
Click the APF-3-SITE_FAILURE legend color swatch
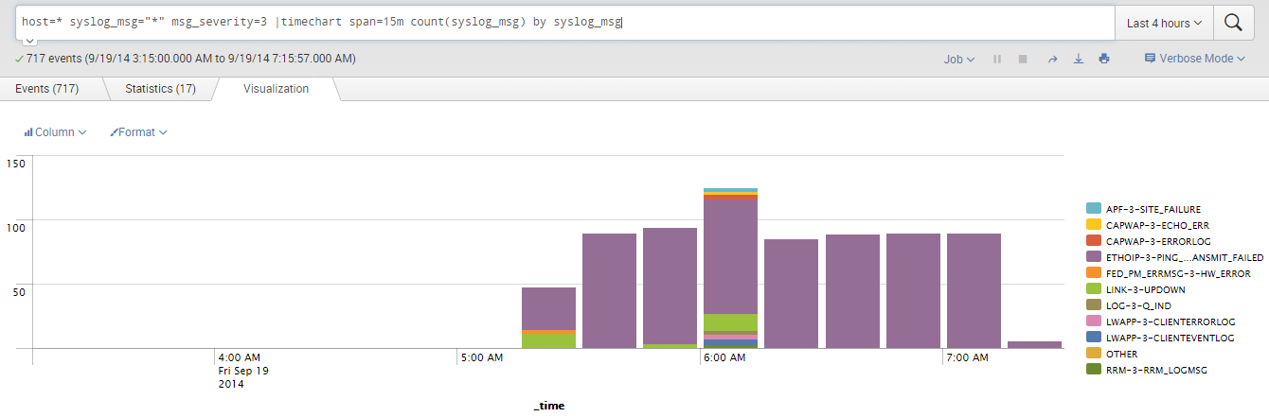(x=1094, y=208)
